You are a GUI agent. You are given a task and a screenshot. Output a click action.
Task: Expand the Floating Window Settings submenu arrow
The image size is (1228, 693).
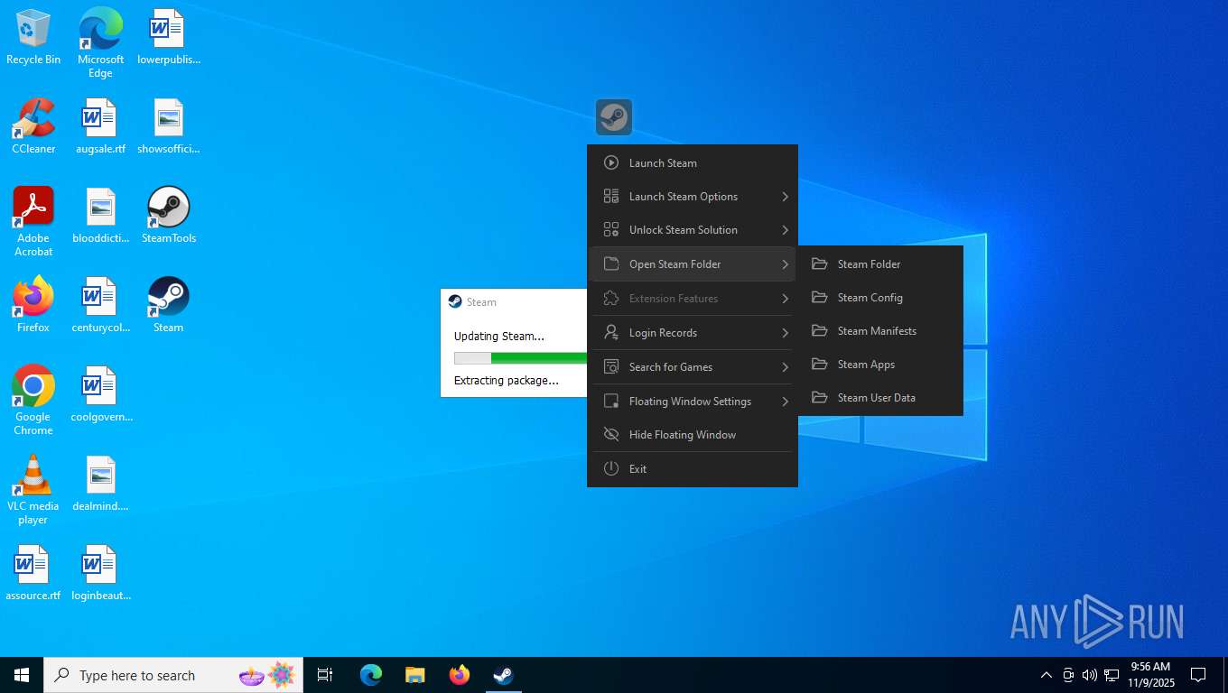tap(785, 401)
